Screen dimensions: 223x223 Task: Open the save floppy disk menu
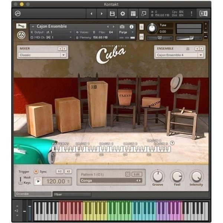tap(112, 14)
